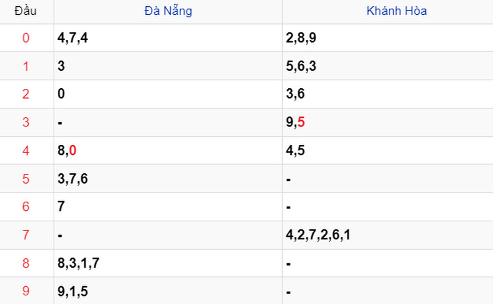
Task: Click the Khánh Hòa cell showing 2,8,9
Action: 388,38
